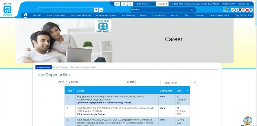Click the job table Search input field
This screenshot has width=257, height=126.
(x=148, y=82)
